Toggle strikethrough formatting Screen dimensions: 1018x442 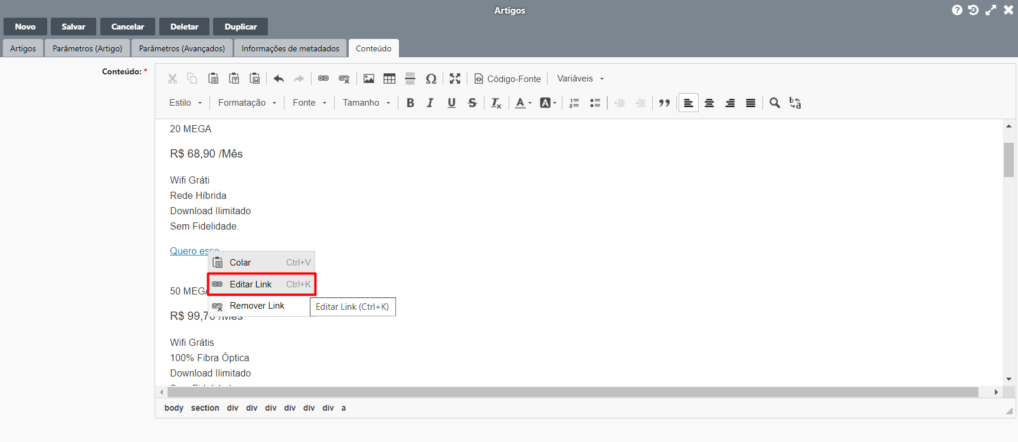tap(472, 103)
